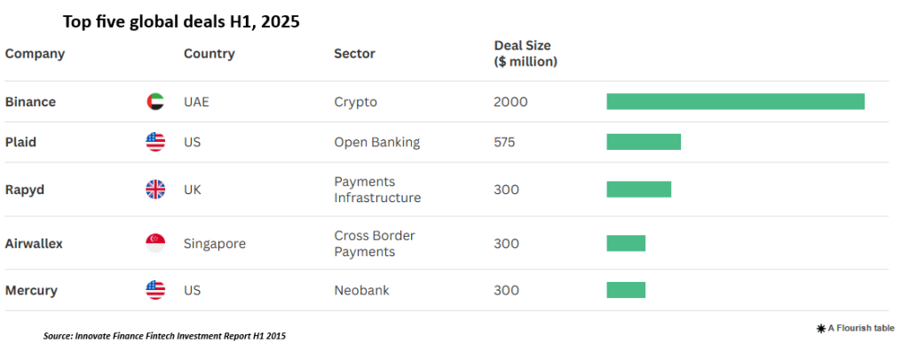Click the UAE flag icon
The image size is (909, 352).
coord(155,102)
